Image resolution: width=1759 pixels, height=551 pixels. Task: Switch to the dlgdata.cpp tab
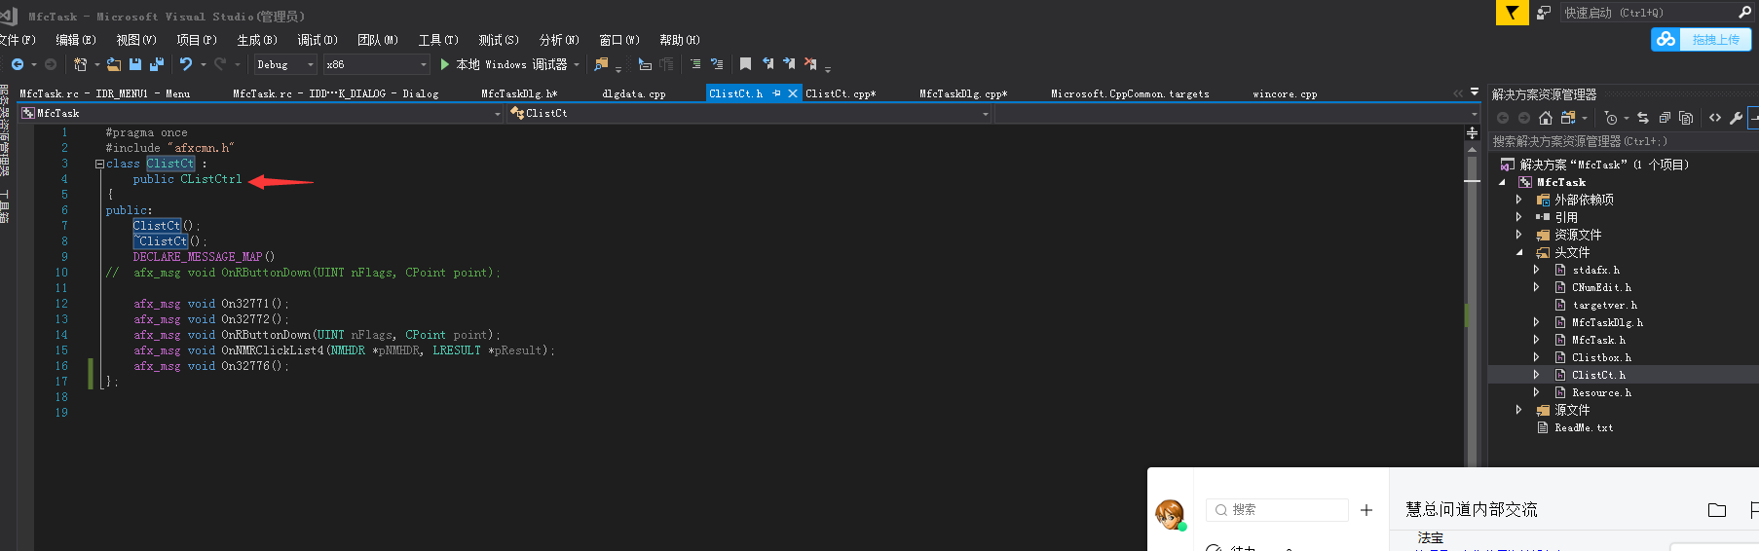point(634,93)
